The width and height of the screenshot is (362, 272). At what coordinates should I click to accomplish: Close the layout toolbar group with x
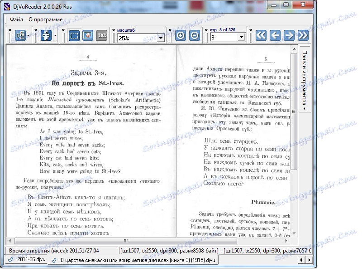pyautogui.click(x=36, y=30)
